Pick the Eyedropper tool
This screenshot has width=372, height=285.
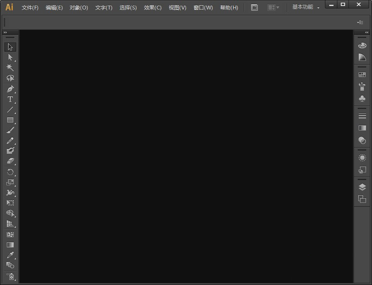pos(10,255)
